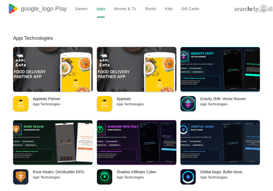Open the Orbital Aegis app icon

tap(188, 177)
